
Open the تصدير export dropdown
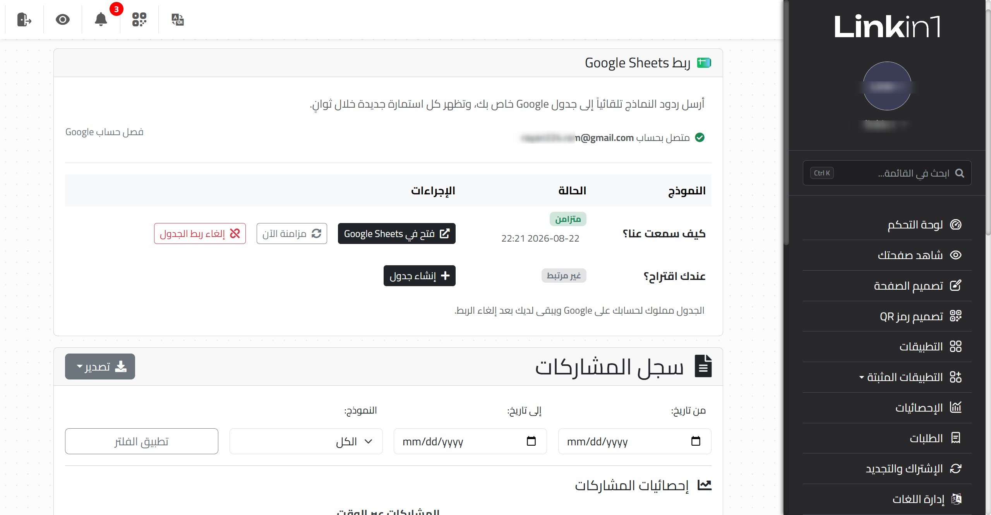pos(100,366)
